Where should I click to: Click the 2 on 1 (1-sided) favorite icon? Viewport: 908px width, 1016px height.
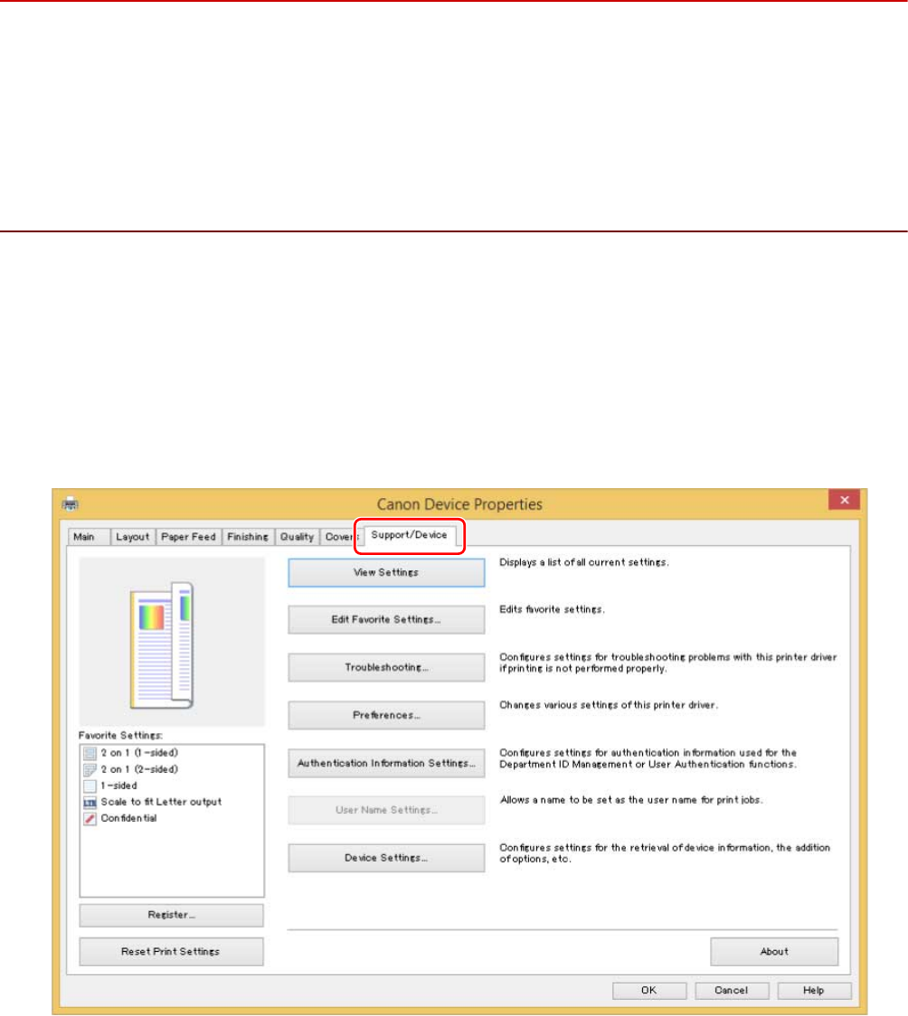tap(90, 753)
